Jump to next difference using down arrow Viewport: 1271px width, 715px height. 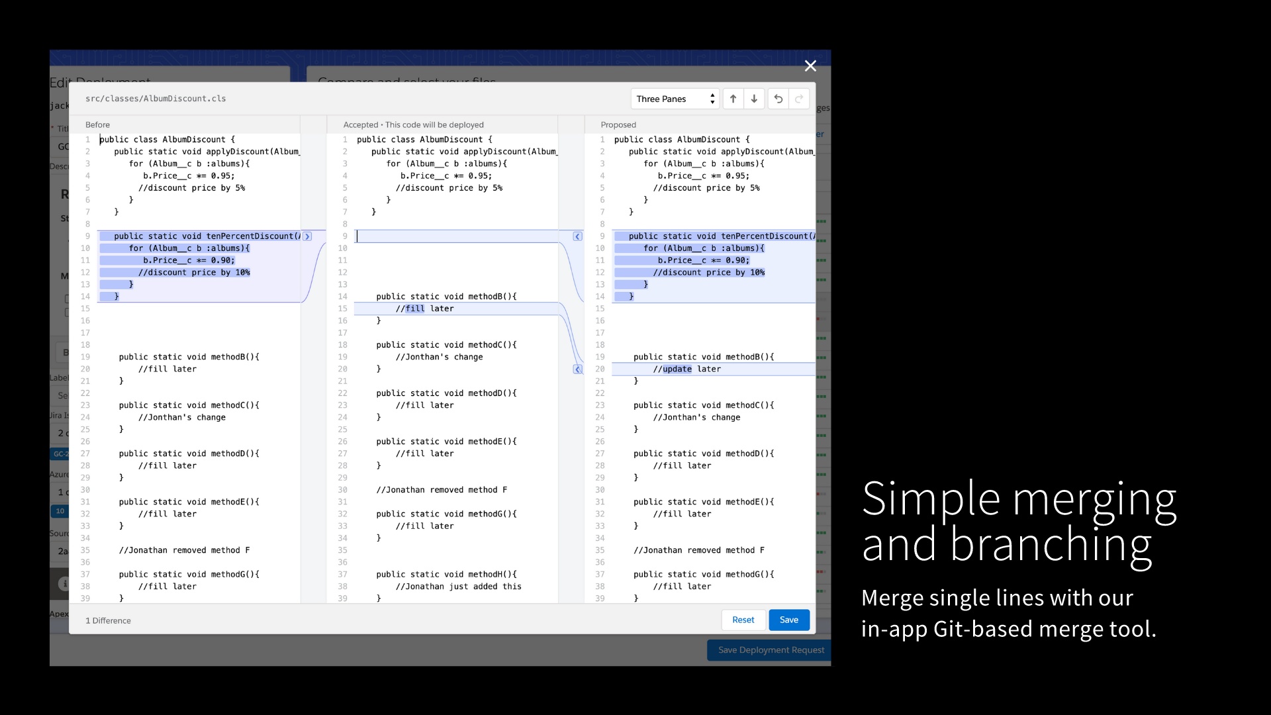point(754,98)
